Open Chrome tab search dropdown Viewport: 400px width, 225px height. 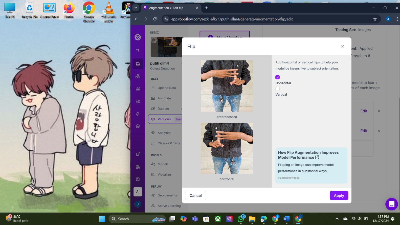pyautogui.click(x=136, y=8)
